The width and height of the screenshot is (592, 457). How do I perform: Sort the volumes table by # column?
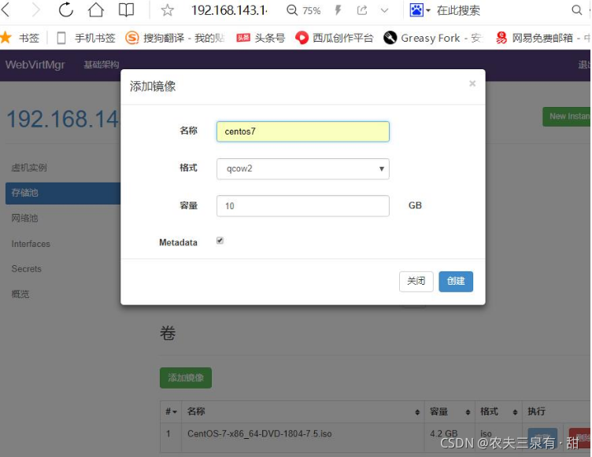point(171,411)
